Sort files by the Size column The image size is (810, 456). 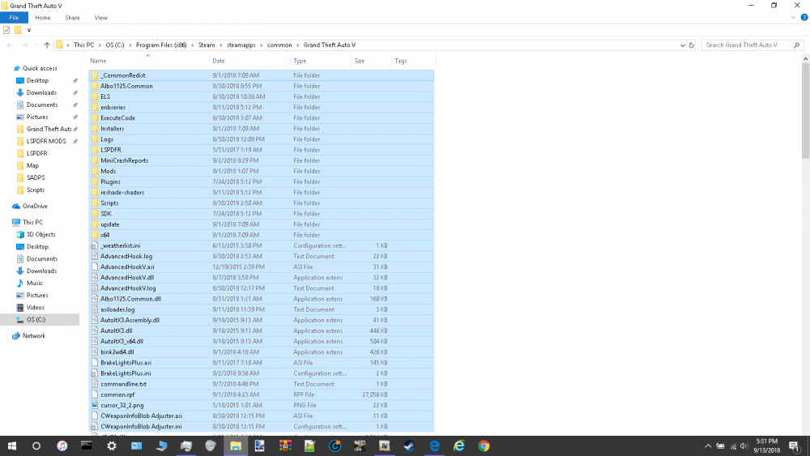click(x=371, y=61)
